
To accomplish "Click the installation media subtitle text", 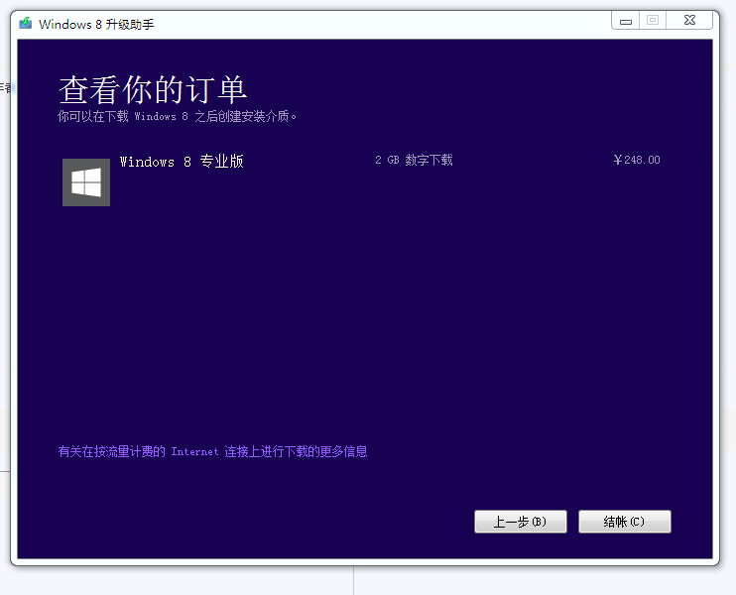I will pyautogui.click(x=177, y=117).
